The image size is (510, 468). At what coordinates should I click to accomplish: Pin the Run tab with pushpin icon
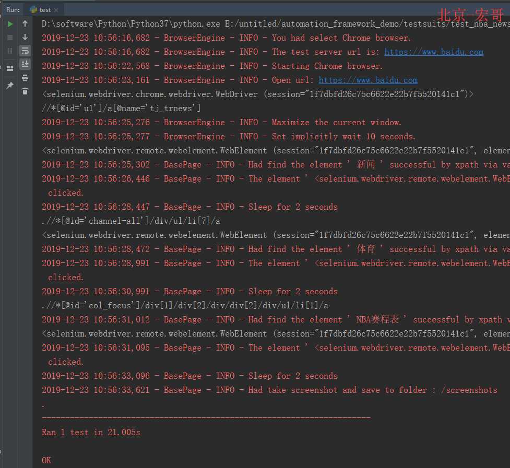tap(10, 86)
